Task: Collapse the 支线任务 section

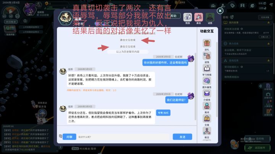Action: pyautogui.click(x=269, y=60)
